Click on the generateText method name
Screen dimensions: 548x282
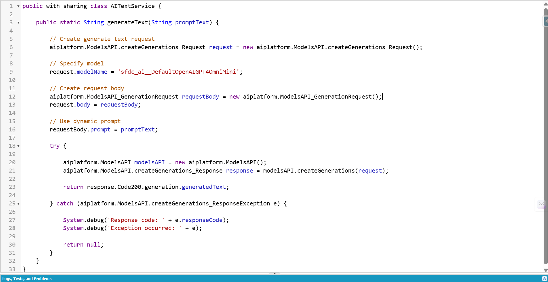127,23
